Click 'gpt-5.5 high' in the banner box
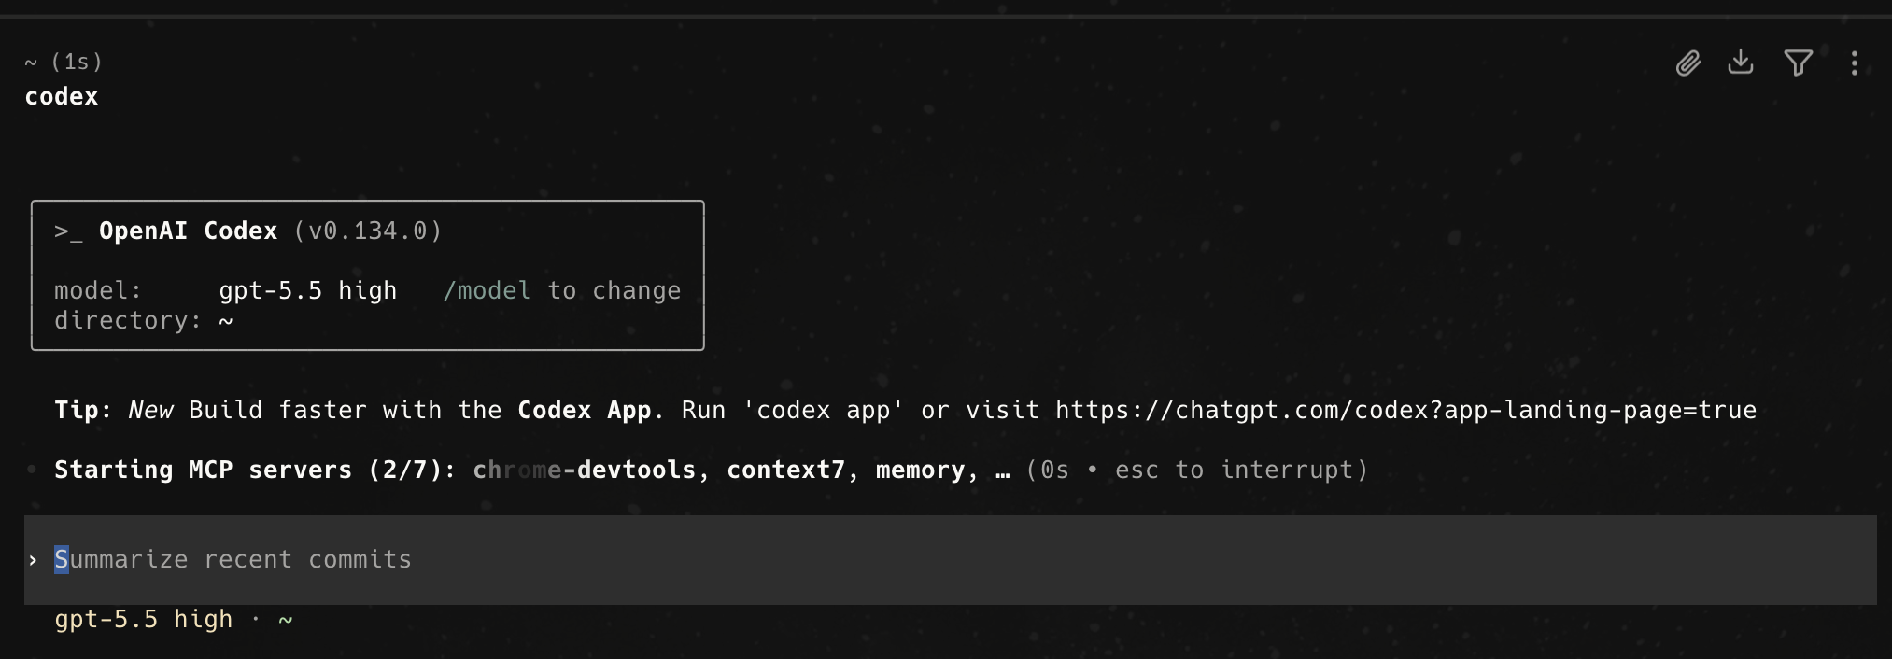The height and width of the screenshot is (659, 1892). (308, 290)
